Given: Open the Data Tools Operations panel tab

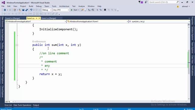Looking at the screenshot, I should [x=22, y=105].
